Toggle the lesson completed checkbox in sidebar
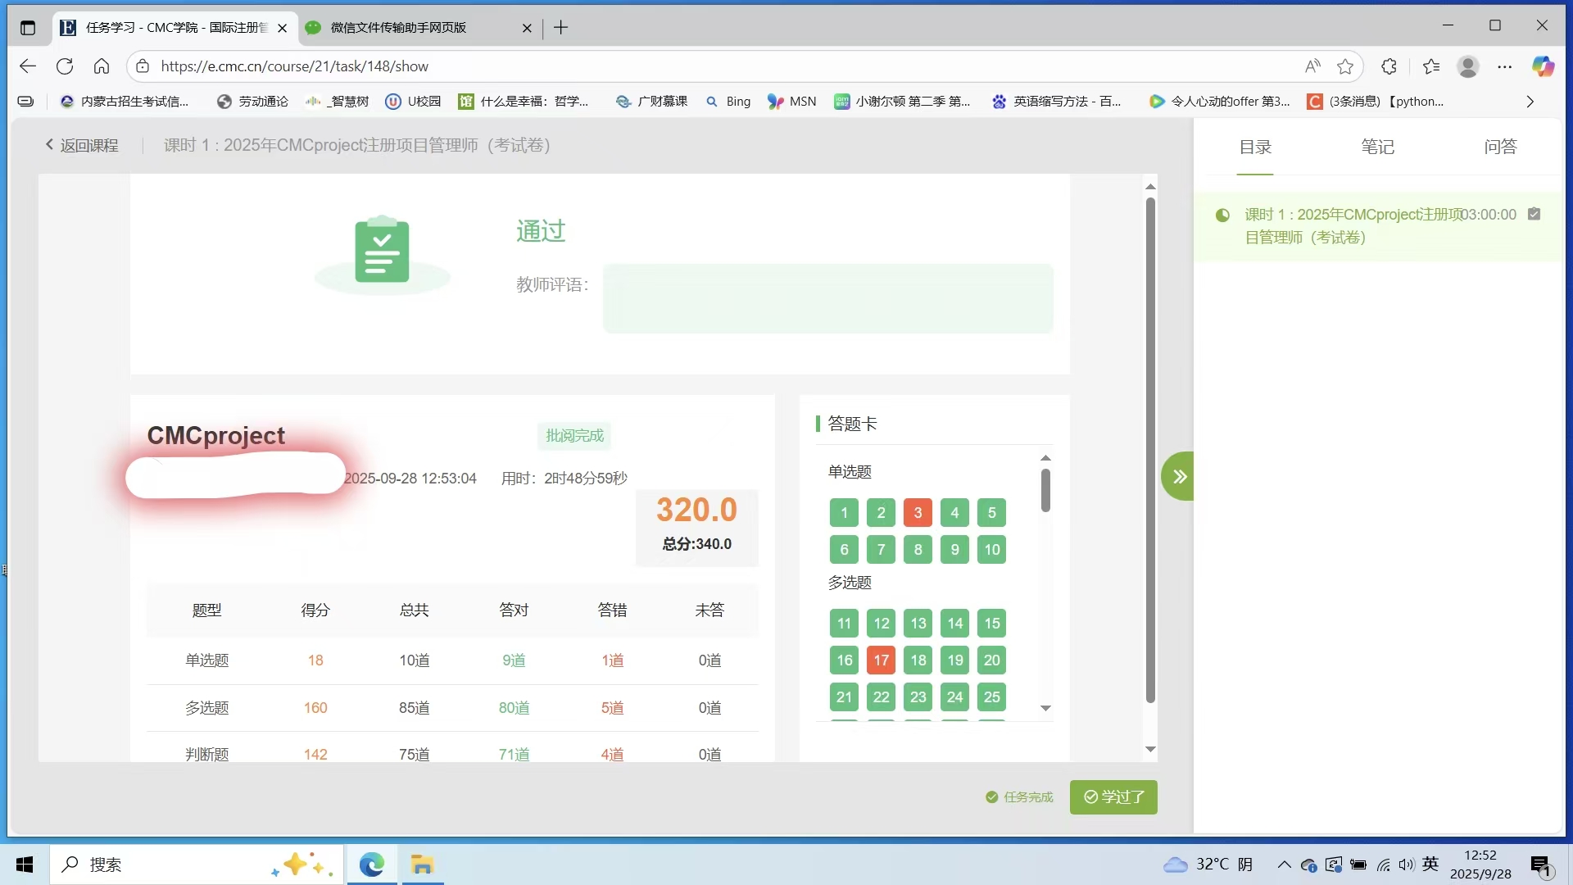The height and width of the screenshot is (885, 1573). 1534,214
